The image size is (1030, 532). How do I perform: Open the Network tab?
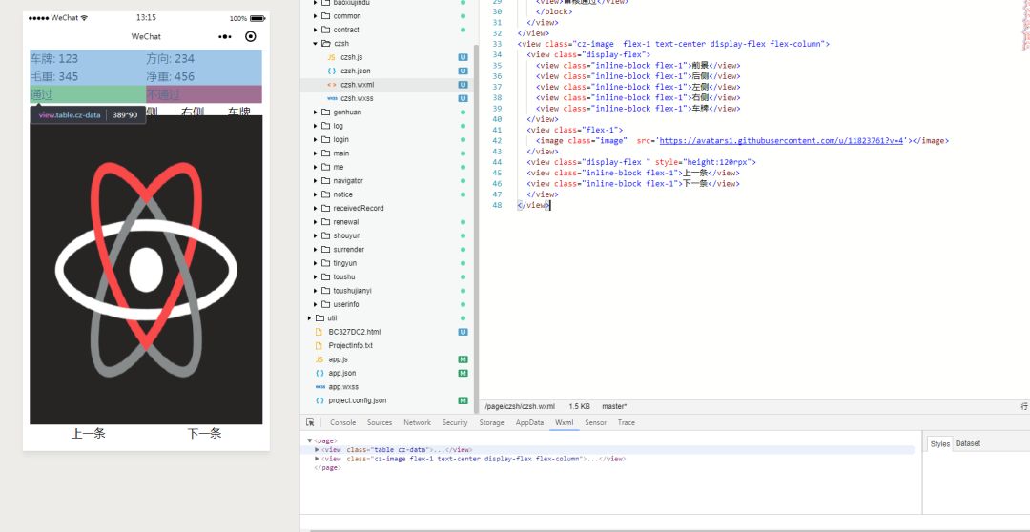[417, 423]
